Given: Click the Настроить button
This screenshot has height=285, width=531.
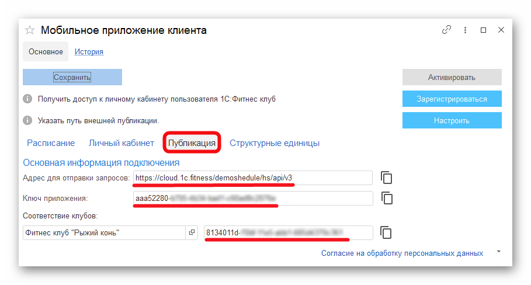Looking at the screenshot, I should point(452,120).
